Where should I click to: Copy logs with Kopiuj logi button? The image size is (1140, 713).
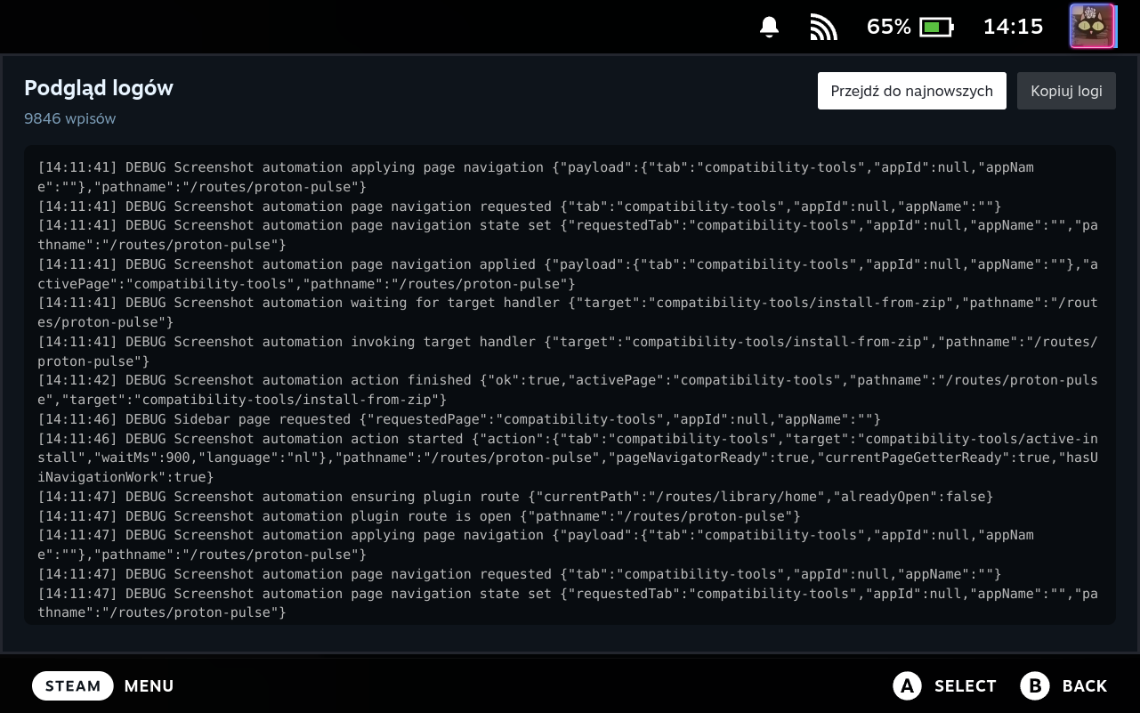pos(1066,91)
